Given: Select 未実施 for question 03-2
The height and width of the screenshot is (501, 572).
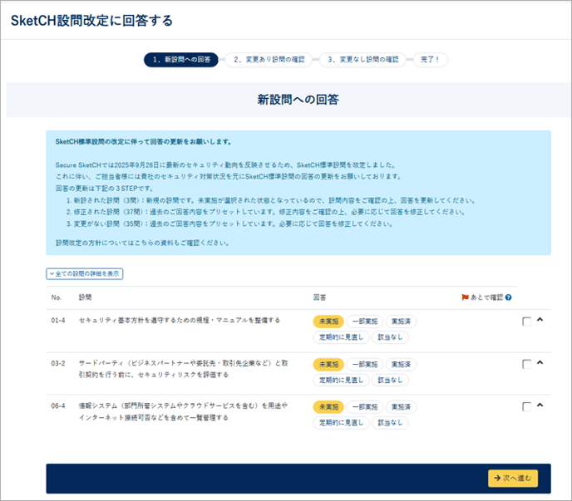Looking at the screenshot, I should pyautogui.click(x=328, y=365).
